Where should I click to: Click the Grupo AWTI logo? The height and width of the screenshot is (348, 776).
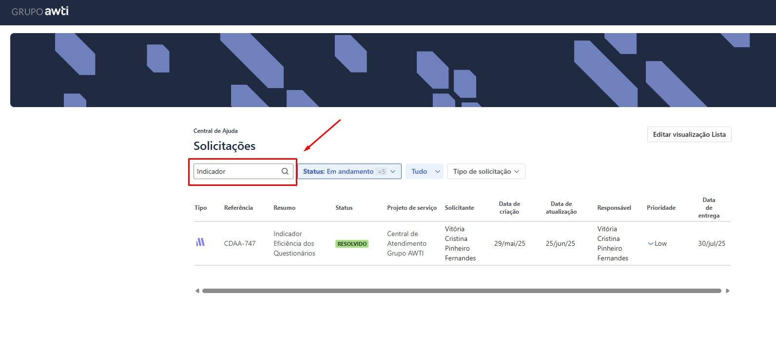[x=40, y=11]
